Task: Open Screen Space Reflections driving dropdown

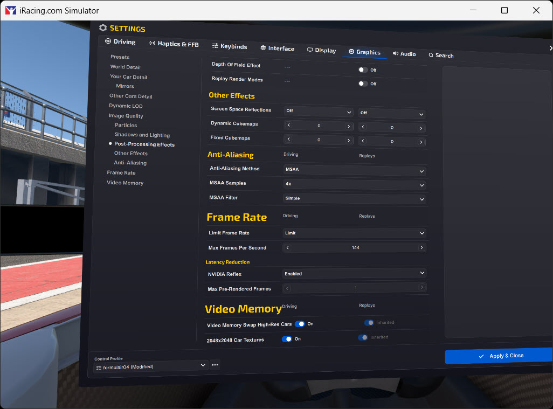Action: click(319, 112)
